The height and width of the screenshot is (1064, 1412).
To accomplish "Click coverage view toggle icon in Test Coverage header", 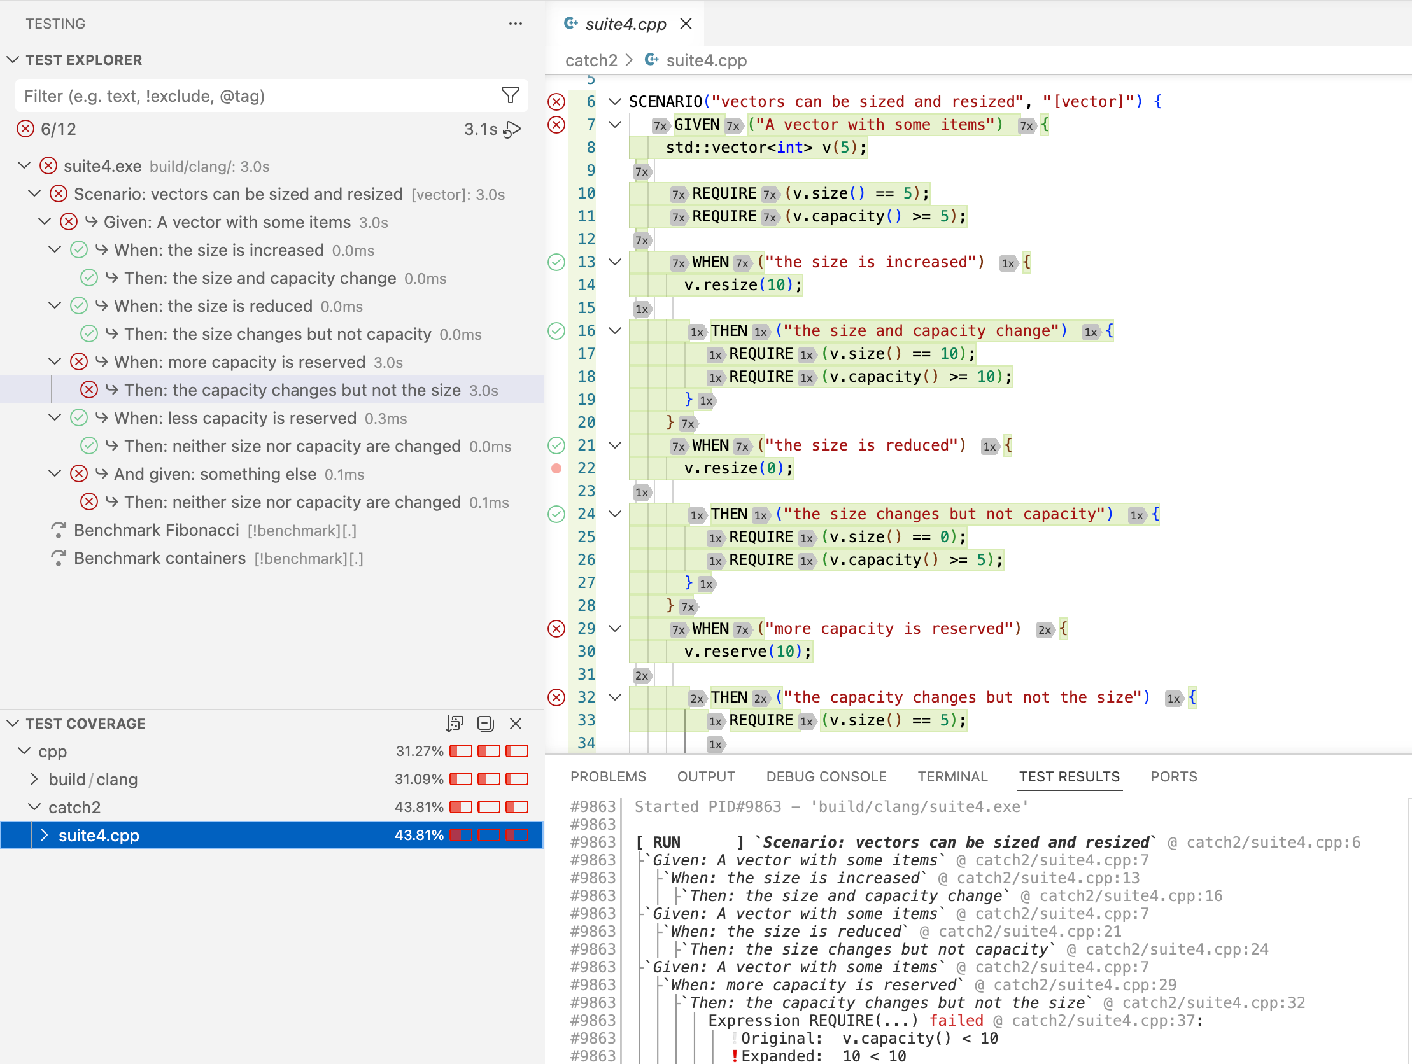I will 455,723.
